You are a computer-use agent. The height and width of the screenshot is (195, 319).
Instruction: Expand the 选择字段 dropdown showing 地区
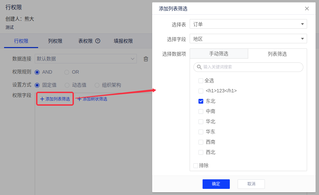click(248, 39)
